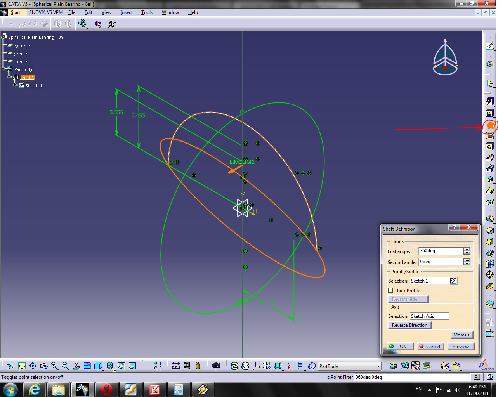Decrease Second angle with down spinner

[x=467, y=264]
